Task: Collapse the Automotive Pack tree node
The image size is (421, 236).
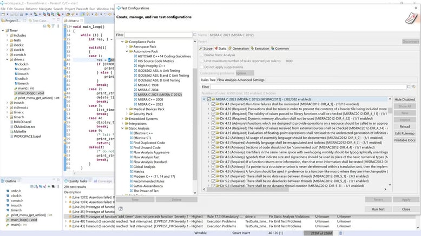Action: pos(126,51)
